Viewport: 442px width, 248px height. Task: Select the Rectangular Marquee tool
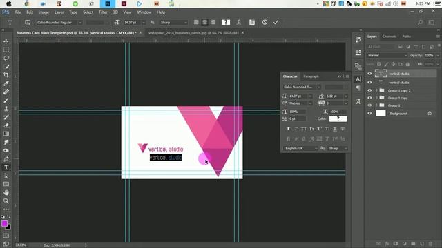coord(6,50)
